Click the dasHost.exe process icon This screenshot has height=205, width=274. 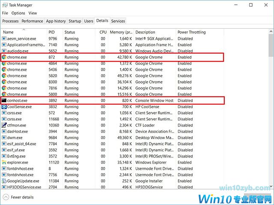[x=4, y=132]
